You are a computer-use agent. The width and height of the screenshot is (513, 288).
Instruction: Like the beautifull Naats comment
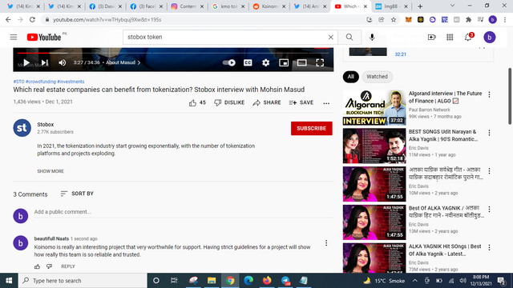coord(38,266)
